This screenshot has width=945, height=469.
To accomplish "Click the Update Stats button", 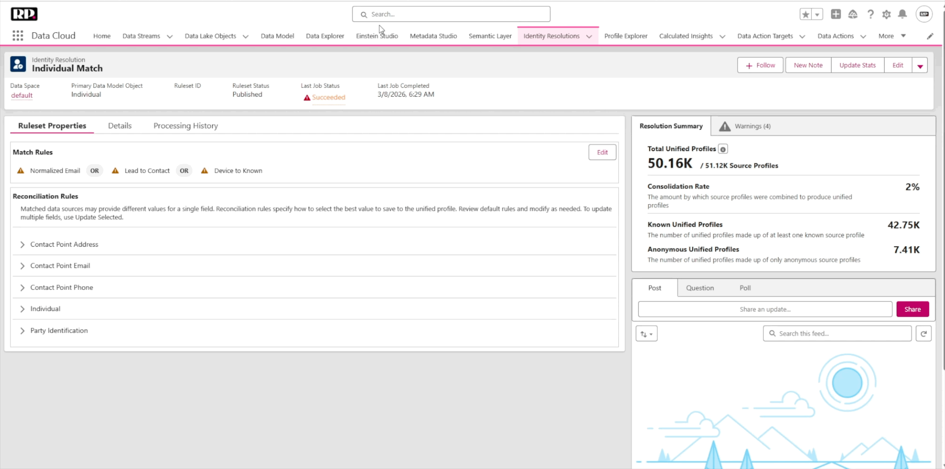I will 857,65.
